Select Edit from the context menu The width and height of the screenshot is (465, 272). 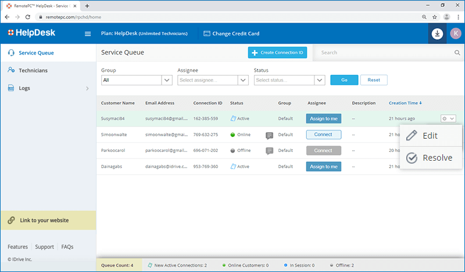pyautogui.click(x=430, y=136)
